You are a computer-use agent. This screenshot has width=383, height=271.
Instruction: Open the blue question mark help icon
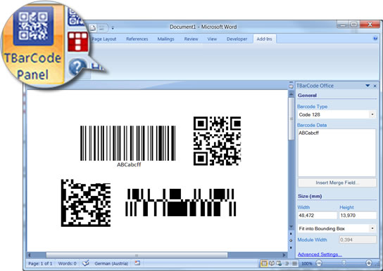click(77, 67)
